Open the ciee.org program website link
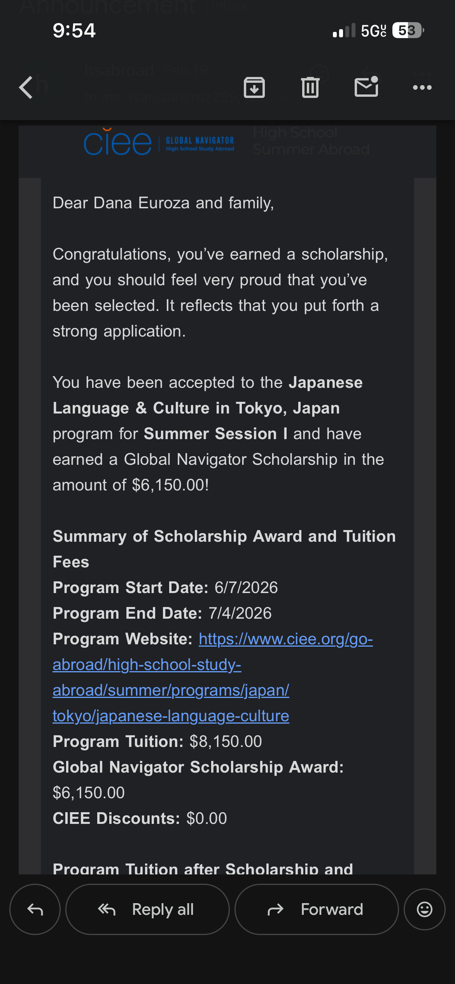 [x=213, y=677]
